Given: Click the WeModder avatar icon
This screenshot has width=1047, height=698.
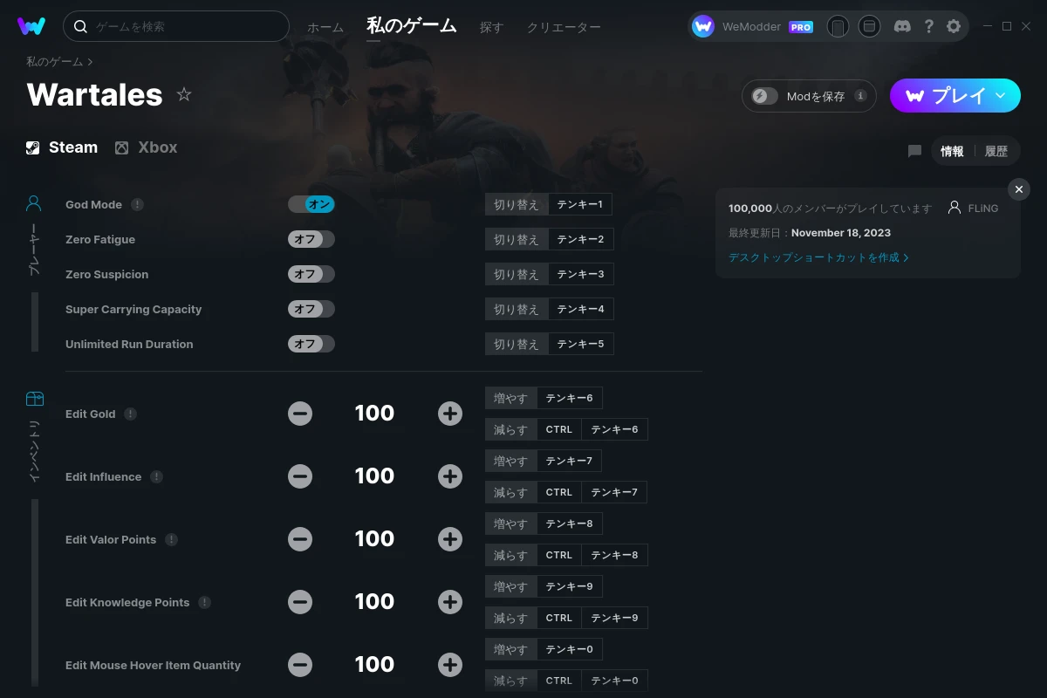Looking at the screenshot, I should (703, 26).
